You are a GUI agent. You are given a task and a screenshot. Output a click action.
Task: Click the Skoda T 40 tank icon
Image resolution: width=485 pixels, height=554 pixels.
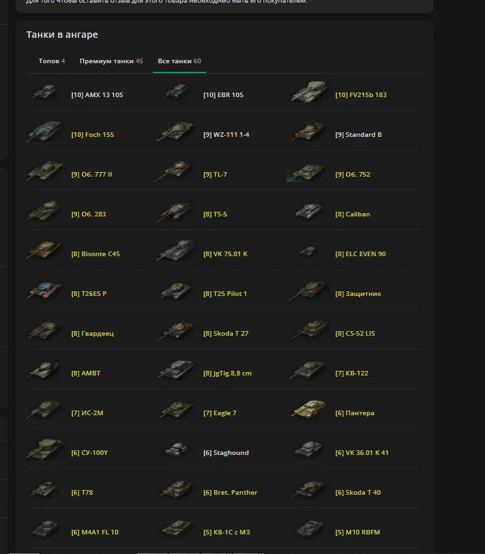coord(307,489)
